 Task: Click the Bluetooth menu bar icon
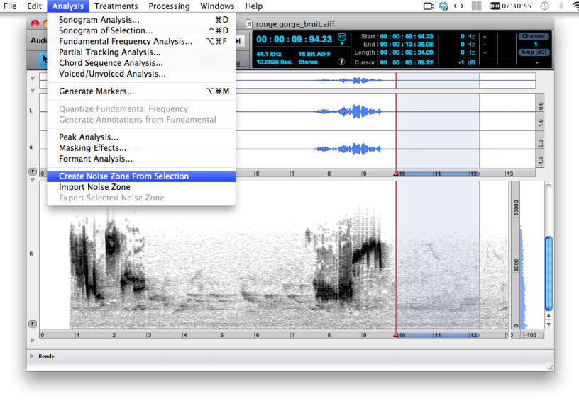click(x=561, y=6)
